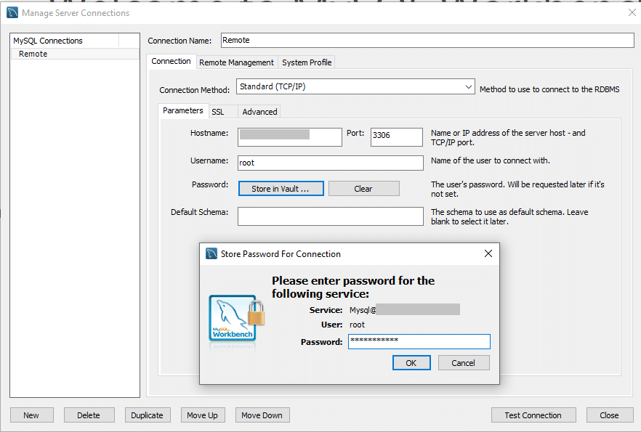Click the 'Service:' label in the dialog
This screenshot has width=641, height=432.
click(x=326, y=310)
